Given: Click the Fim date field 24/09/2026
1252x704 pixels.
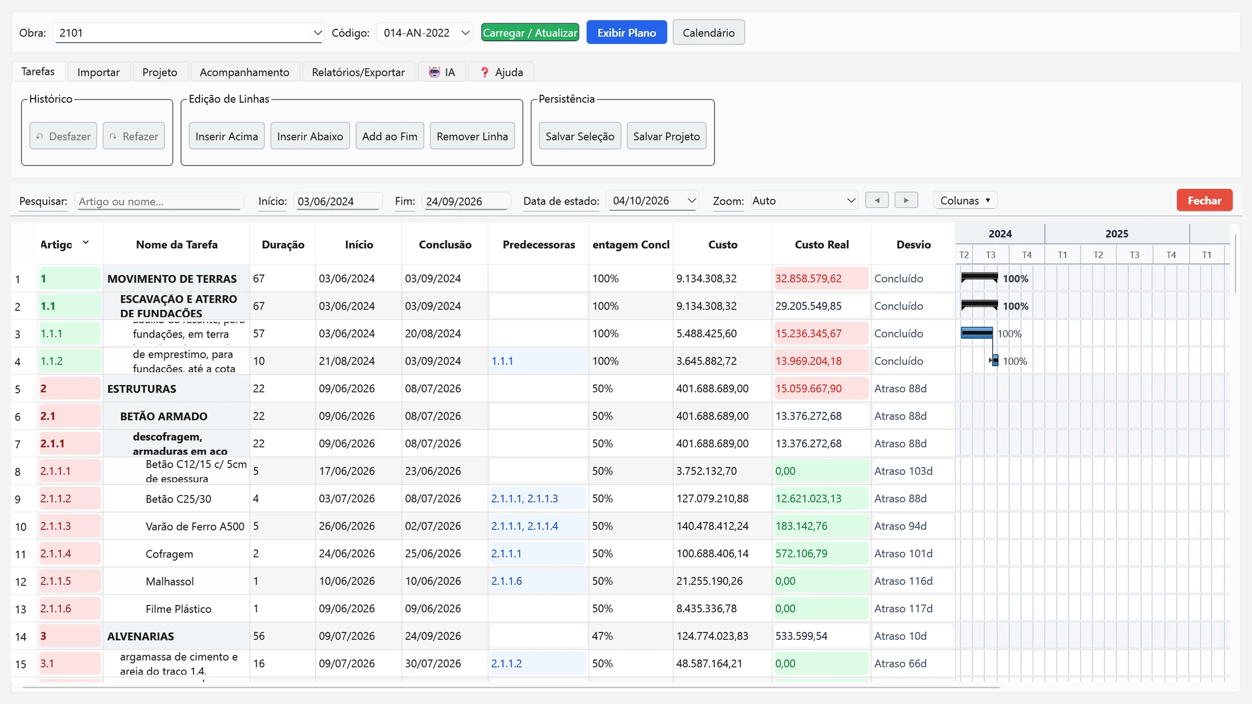Looking at the screenshot, I should click(x=466, y=201).
